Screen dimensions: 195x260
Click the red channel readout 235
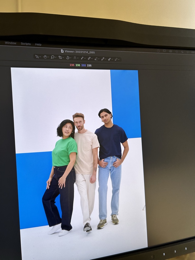[72, 65]
